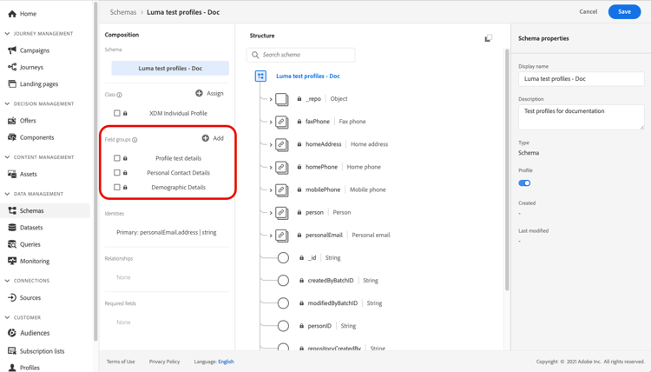The width and height of the screenshot is (651, 372).
Task: Check the Personal Contact Details checkbox
Action: point(116,172)
